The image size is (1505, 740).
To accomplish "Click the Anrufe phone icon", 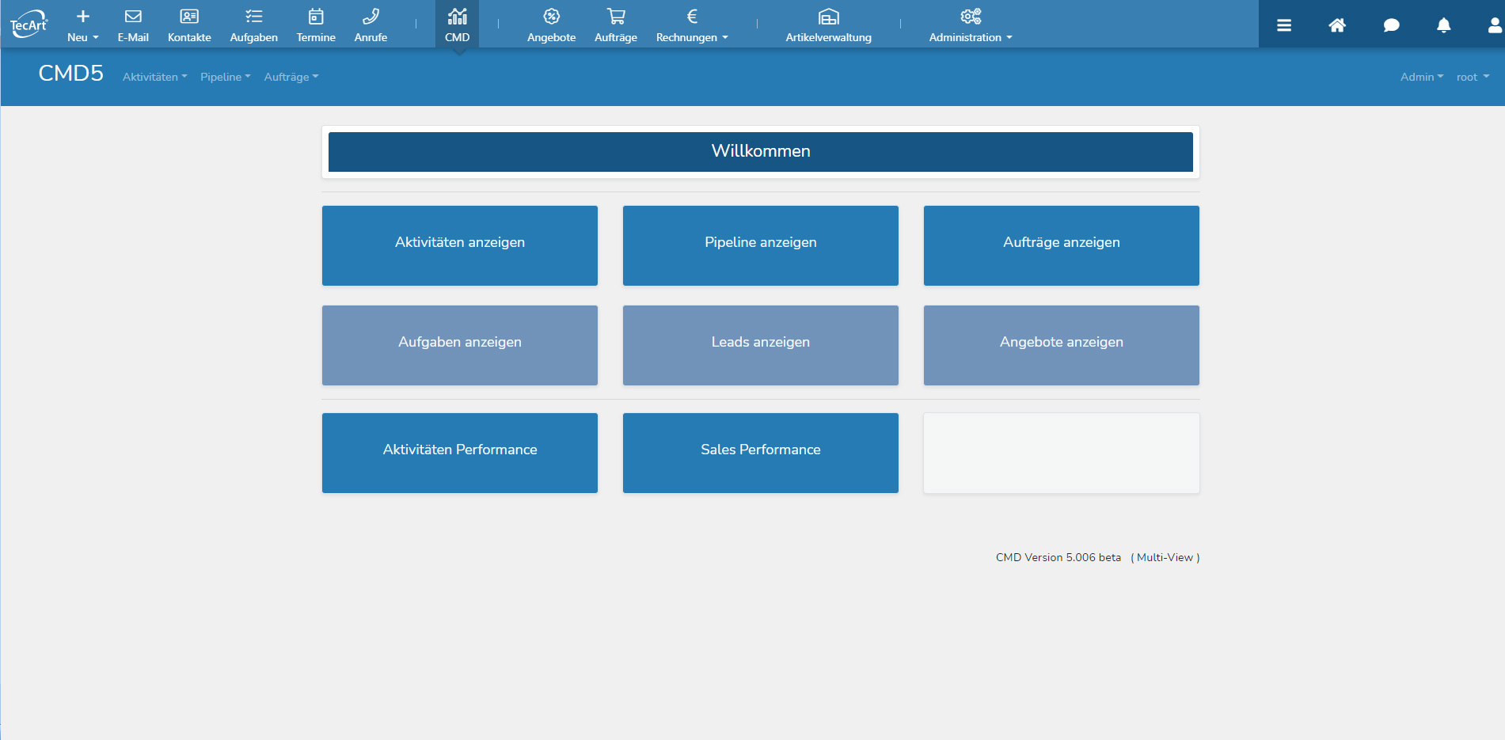I will 371,17.
